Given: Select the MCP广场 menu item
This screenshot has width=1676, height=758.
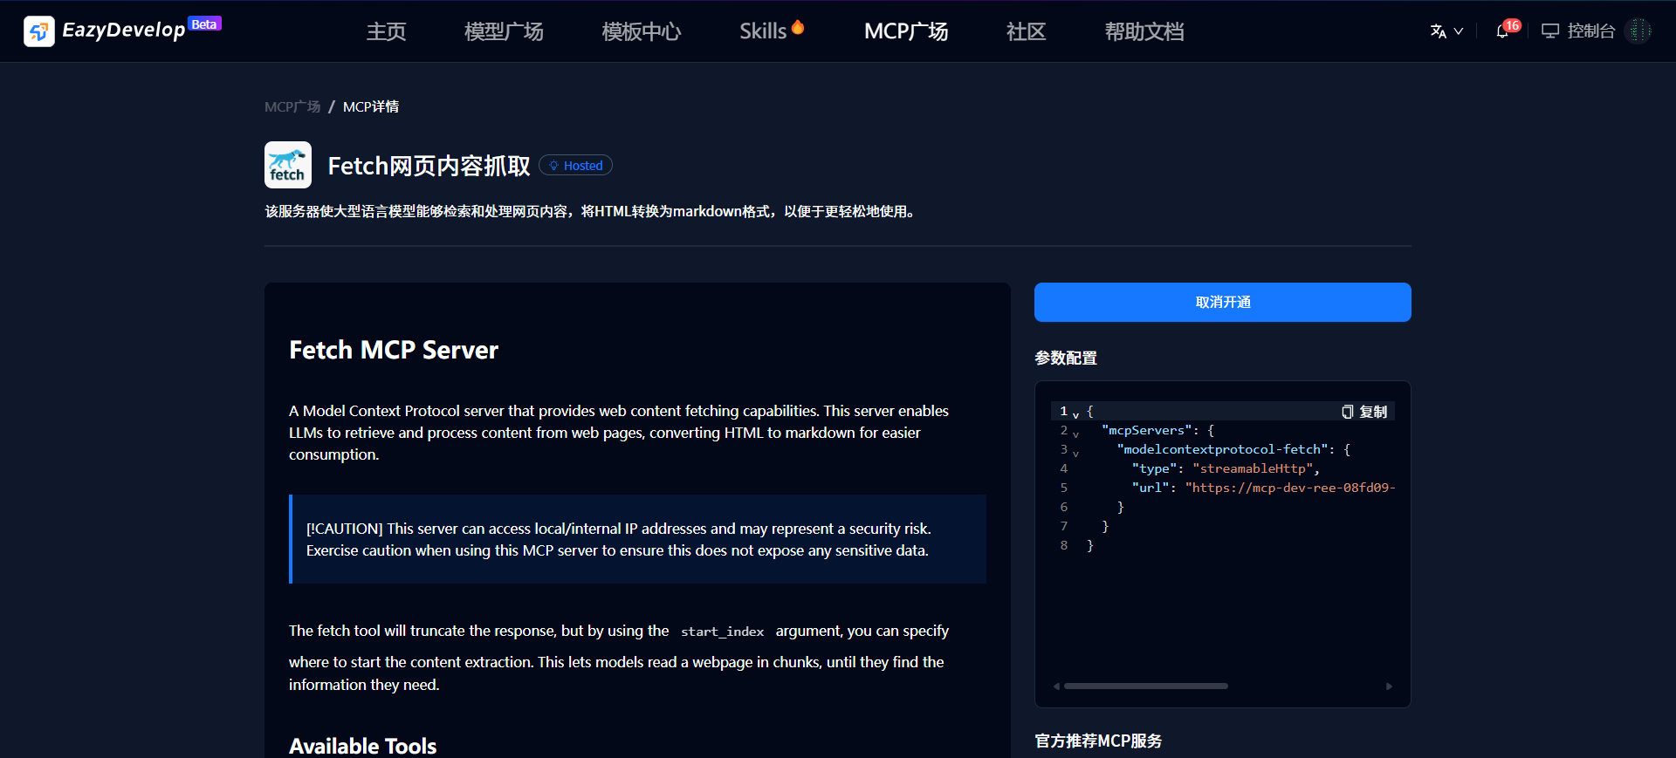Looking at the screenshot, I should tap(906, 31).
